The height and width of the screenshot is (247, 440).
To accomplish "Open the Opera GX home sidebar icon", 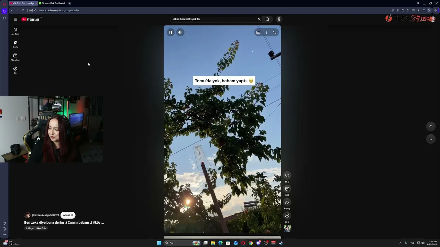I will click(4, 11).
